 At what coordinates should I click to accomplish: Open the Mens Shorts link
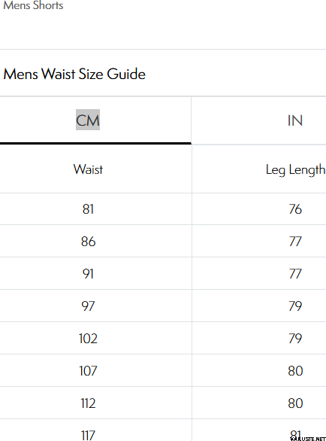[33, 5]
